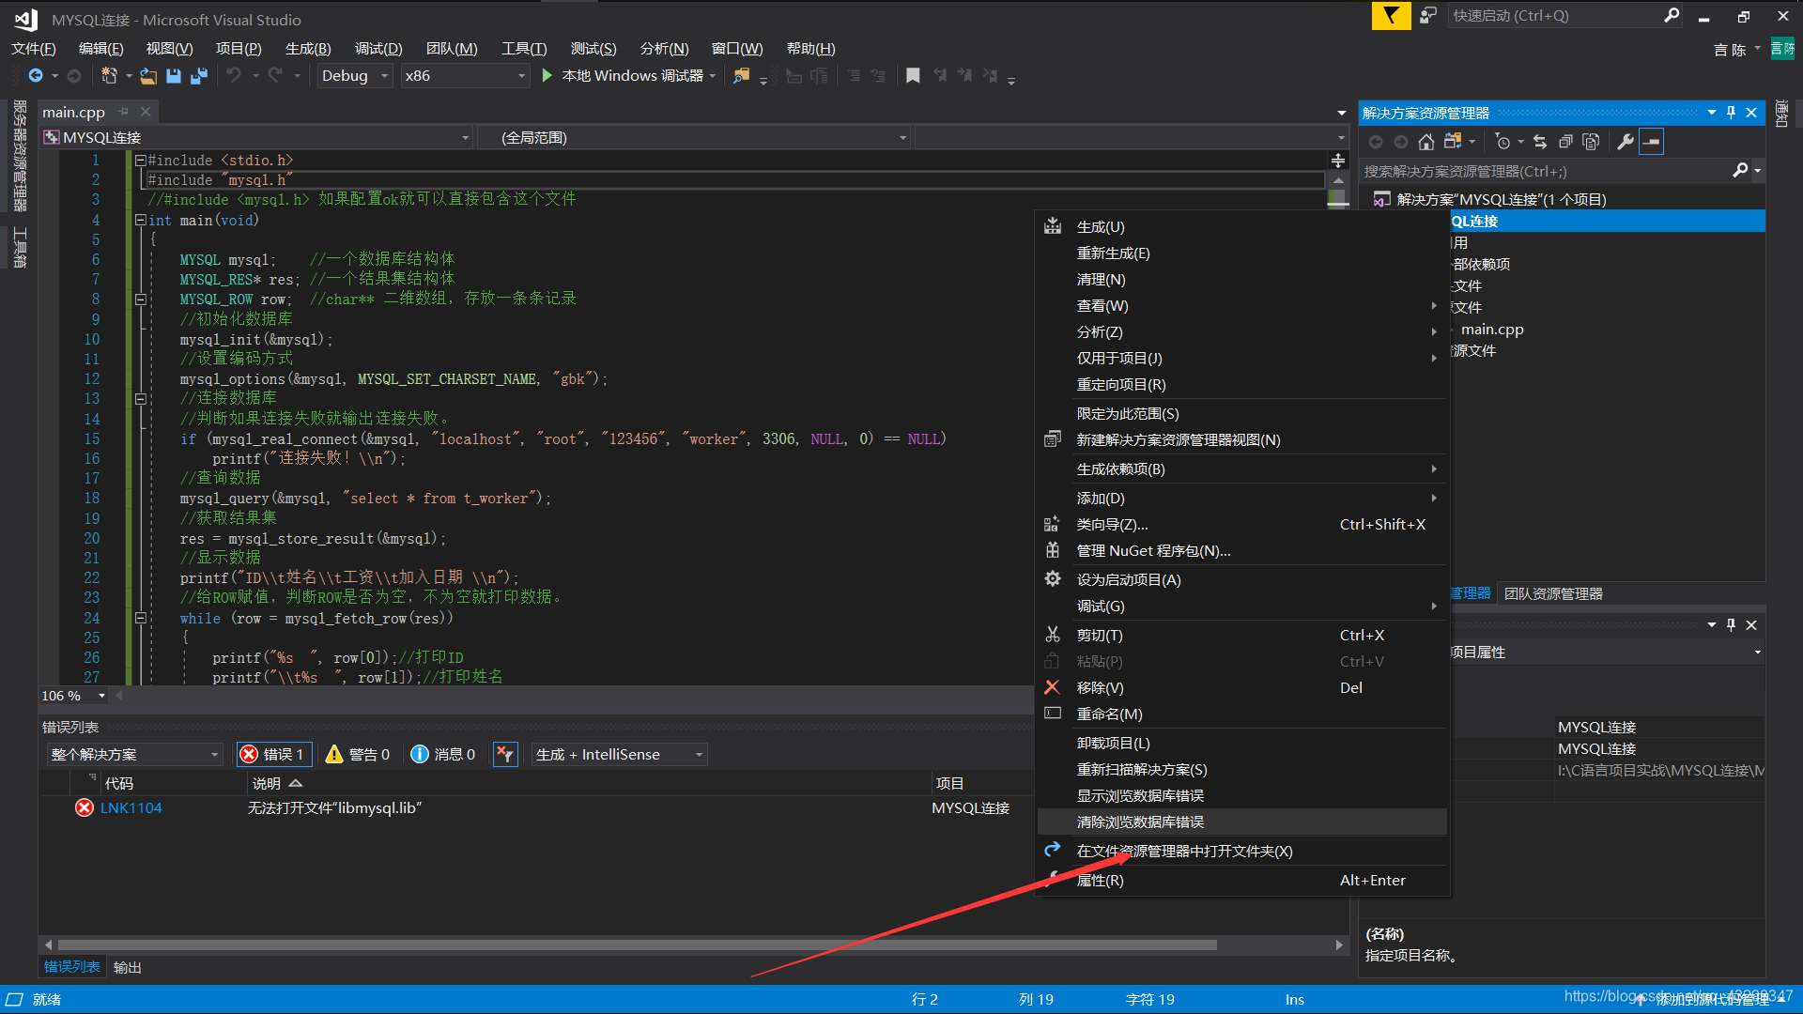The image size is (1803, 1014).
Task: Open the MYSQL连接 project scope dropdown
Action: (x=256, y=138)
